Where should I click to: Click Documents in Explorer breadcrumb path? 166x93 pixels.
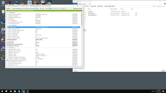click(x=93, y=6)
